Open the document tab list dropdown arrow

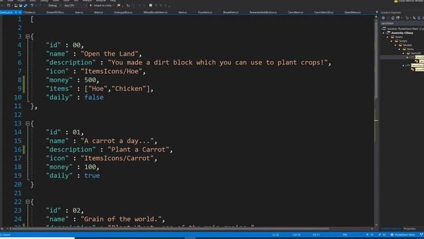point(377,13)
